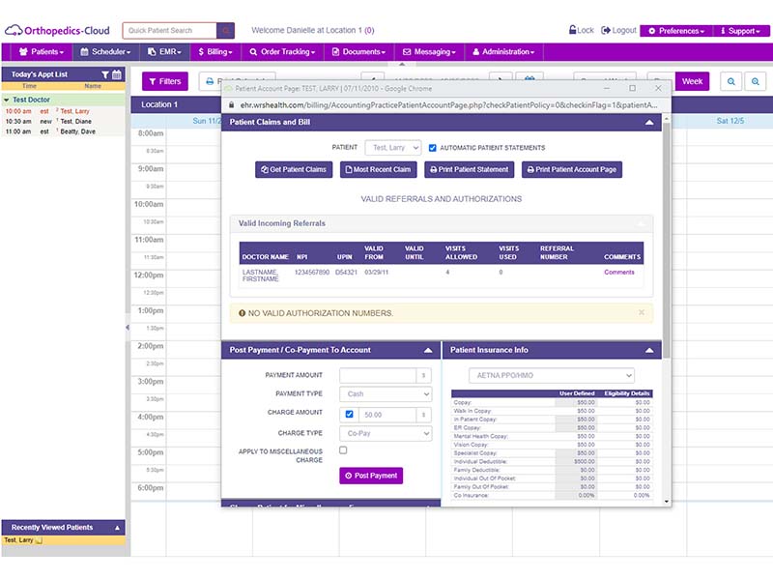Open the Patient dropdown showing Test, Larry
Viewport: 773px width, 580px height.
(x=393, y=148)
